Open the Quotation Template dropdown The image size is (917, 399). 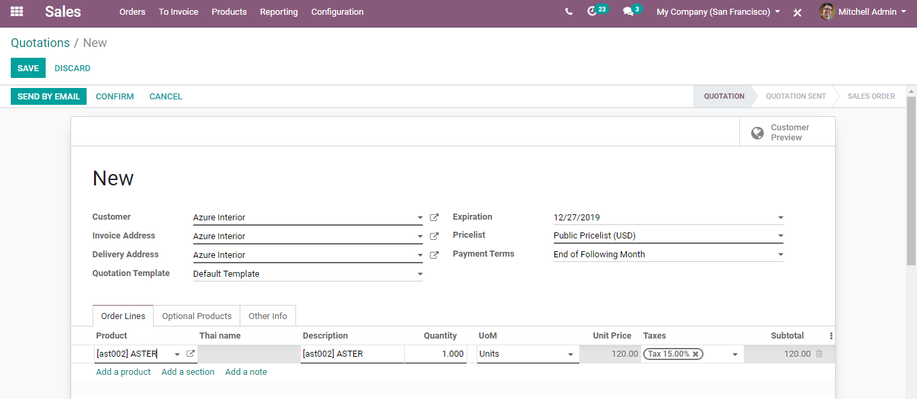[x=420, y=274]
